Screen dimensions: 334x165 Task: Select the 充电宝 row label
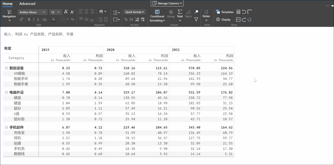pyautogui.click(x=19, y=132)
